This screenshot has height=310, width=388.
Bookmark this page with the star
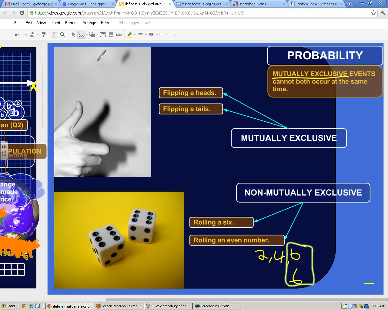coord(373,13)
